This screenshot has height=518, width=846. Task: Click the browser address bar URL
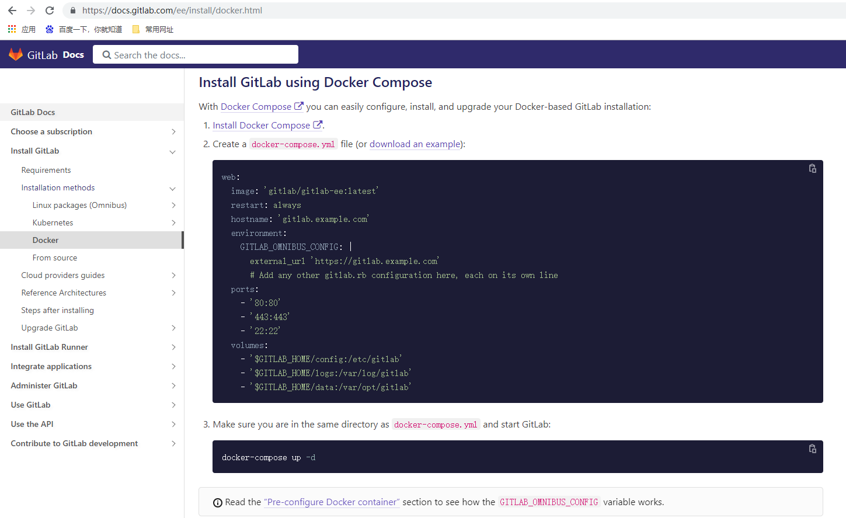[172, 11]
